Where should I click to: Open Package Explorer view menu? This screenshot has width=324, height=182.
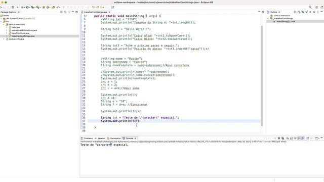click(x=69, y=12)
